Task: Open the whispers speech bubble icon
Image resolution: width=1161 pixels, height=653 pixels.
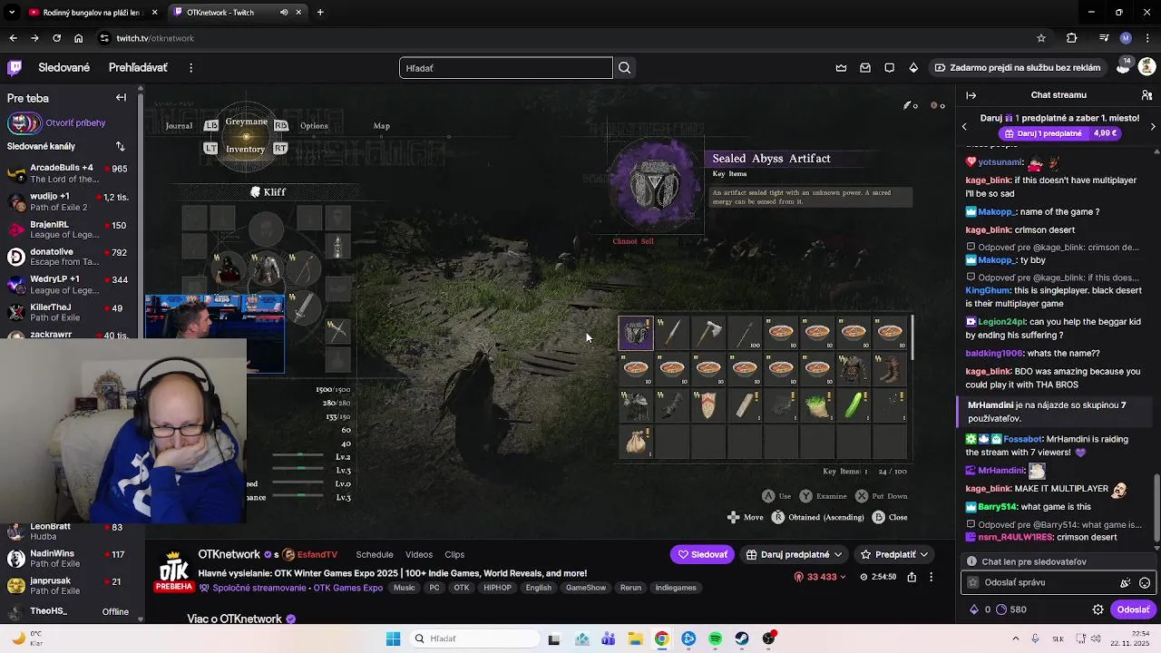Action: click(889, 67)
